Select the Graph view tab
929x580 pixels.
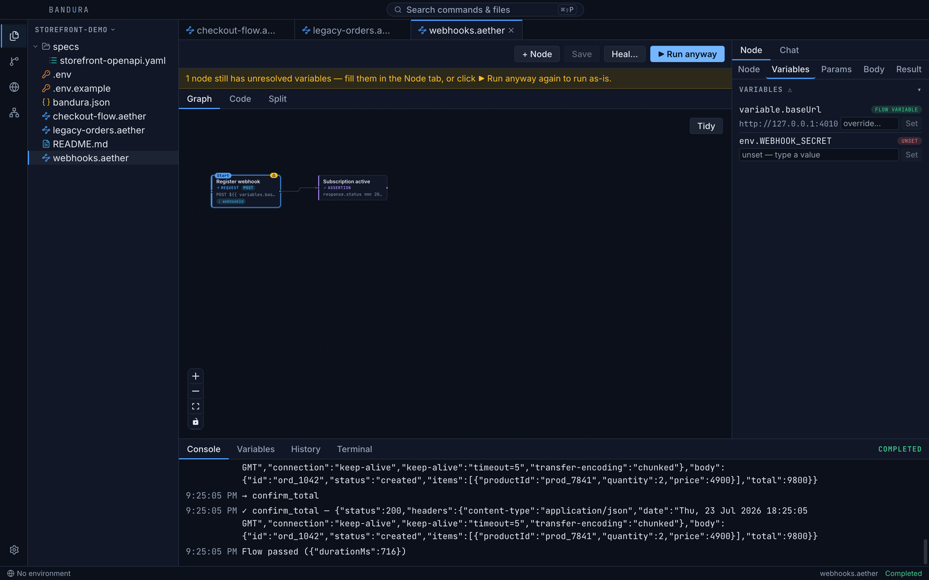pyautogui.click(x=199, y=99)
